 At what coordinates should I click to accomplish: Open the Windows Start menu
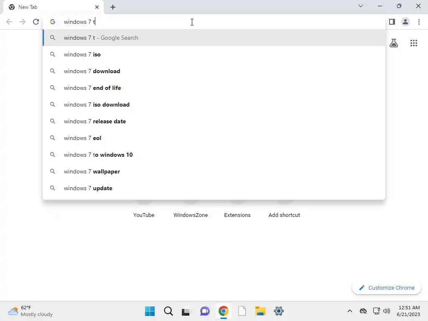pos(150,311)
